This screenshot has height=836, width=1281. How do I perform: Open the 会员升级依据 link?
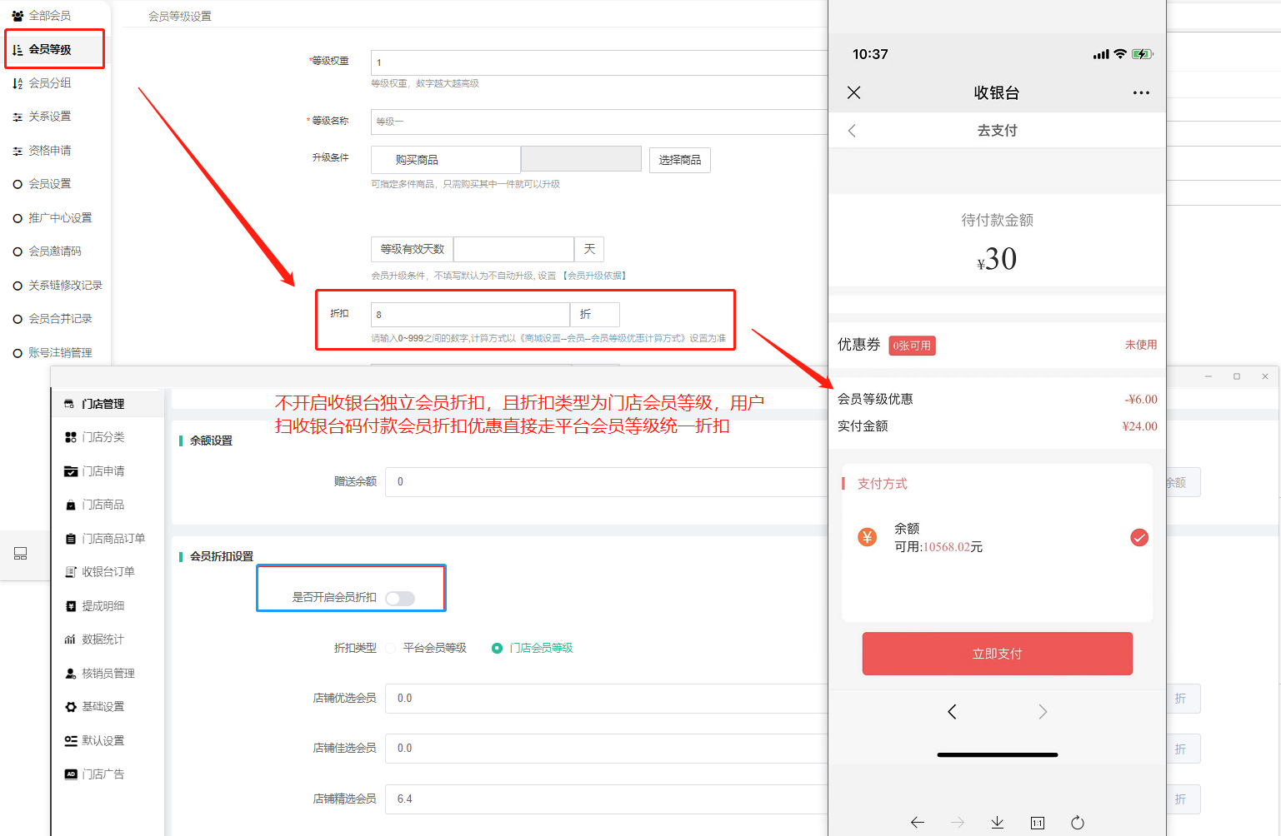tap(594, 276)
